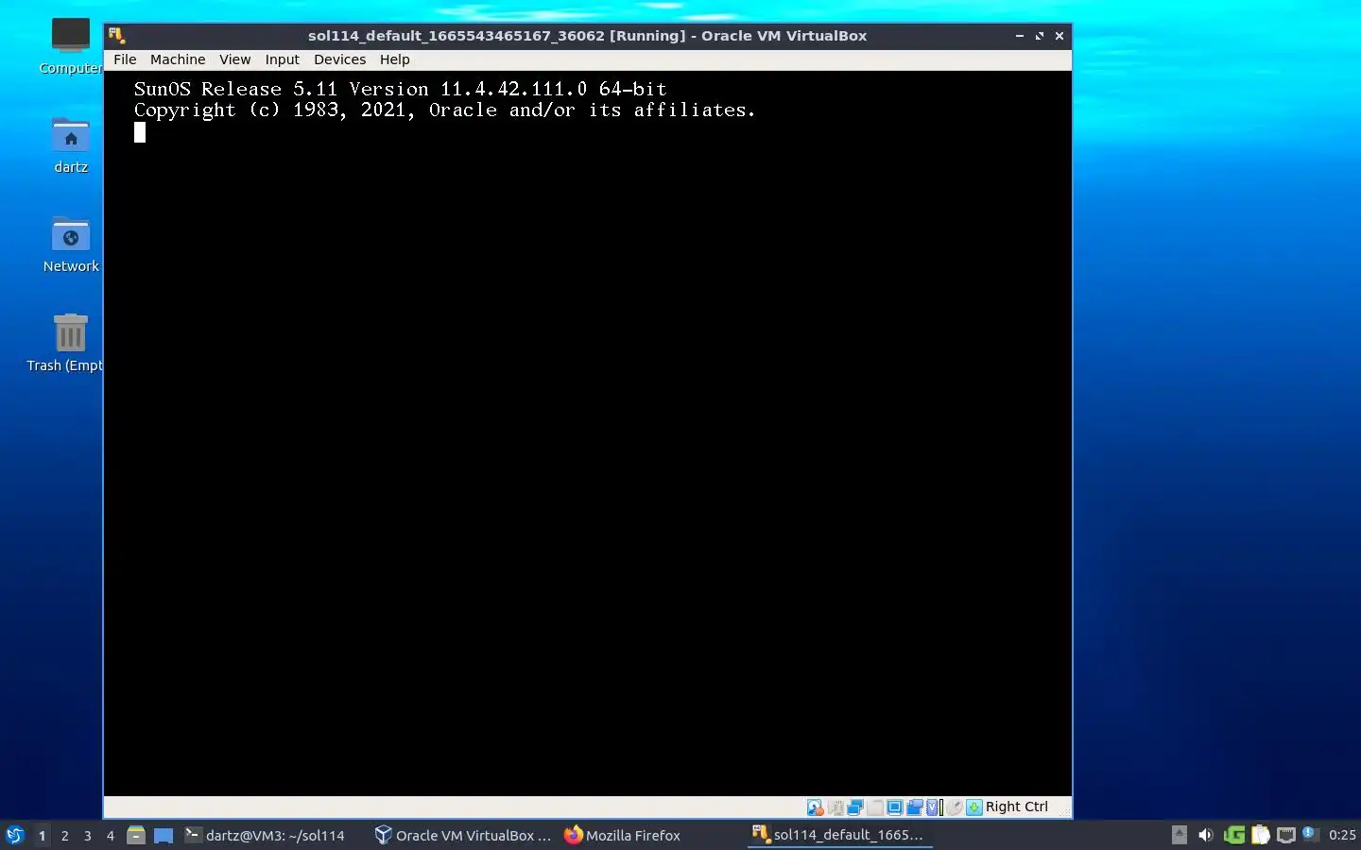Click the hard disk activity status icon
The image size is (1361, 850).
tap(815, 807)
